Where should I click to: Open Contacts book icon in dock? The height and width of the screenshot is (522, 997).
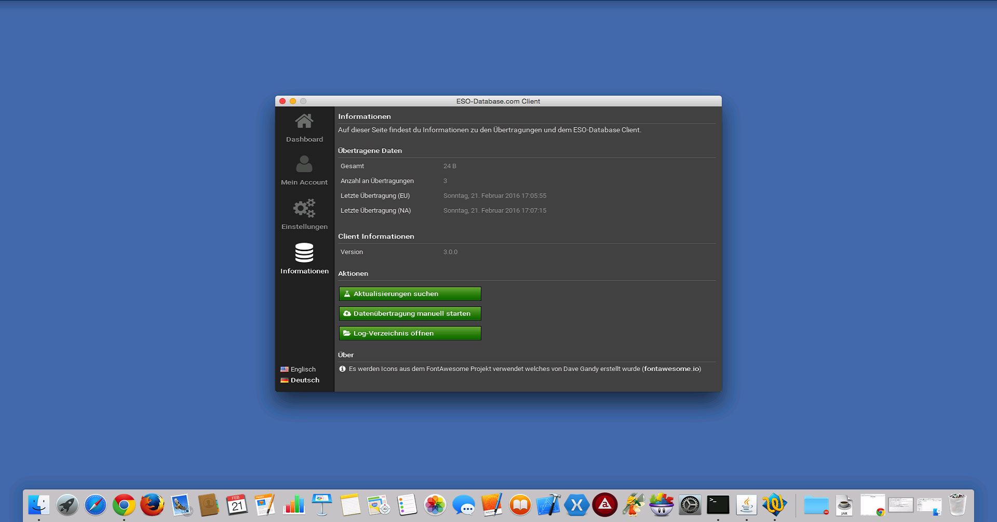(x=209, y=505)
